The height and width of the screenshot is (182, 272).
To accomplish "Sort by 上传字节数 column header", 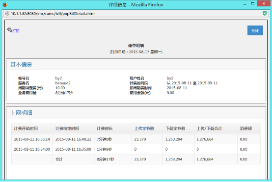I will pos(144,129).
